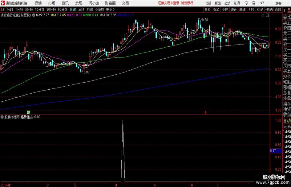Screen dimensions: 291x187
Task: Click the 通达信 red logo icon
Action: point(3,3)
